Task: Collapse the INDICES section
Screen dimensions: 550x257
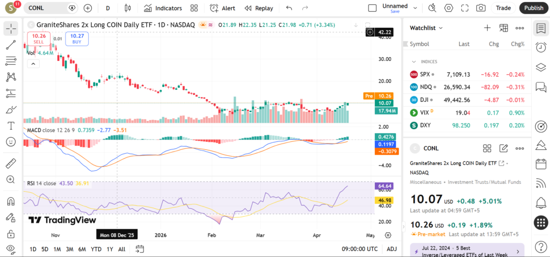Action: click(414, 62)
